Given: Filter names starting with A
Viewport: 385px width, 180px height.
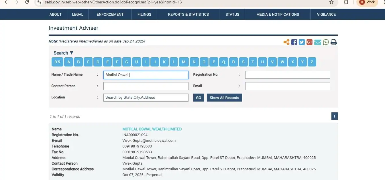Looking at the screenshot, I should (69, 62).
